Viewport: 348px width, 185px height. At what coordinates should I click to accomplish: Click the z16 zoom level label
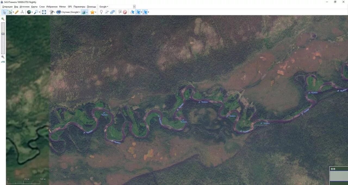(3, 62)
